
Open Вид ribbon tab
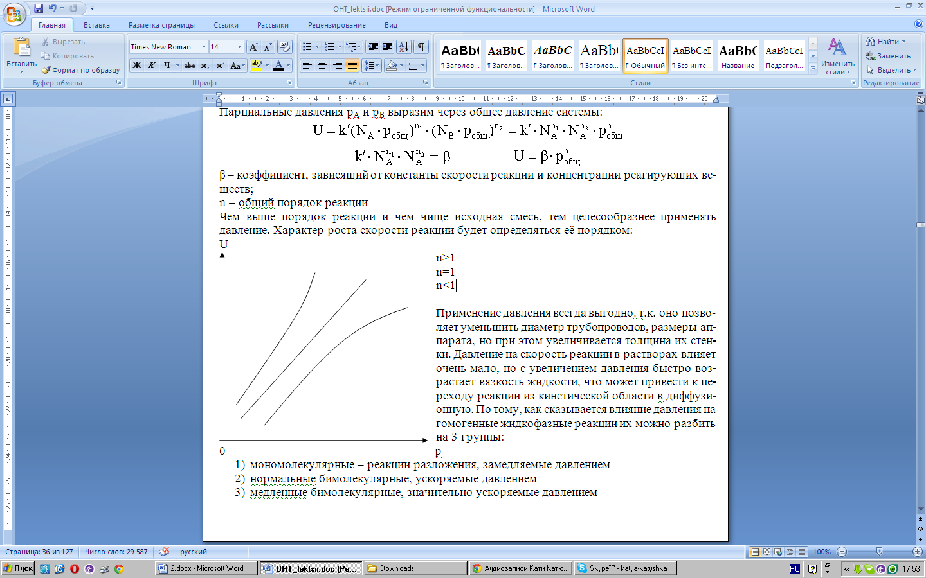391,25
